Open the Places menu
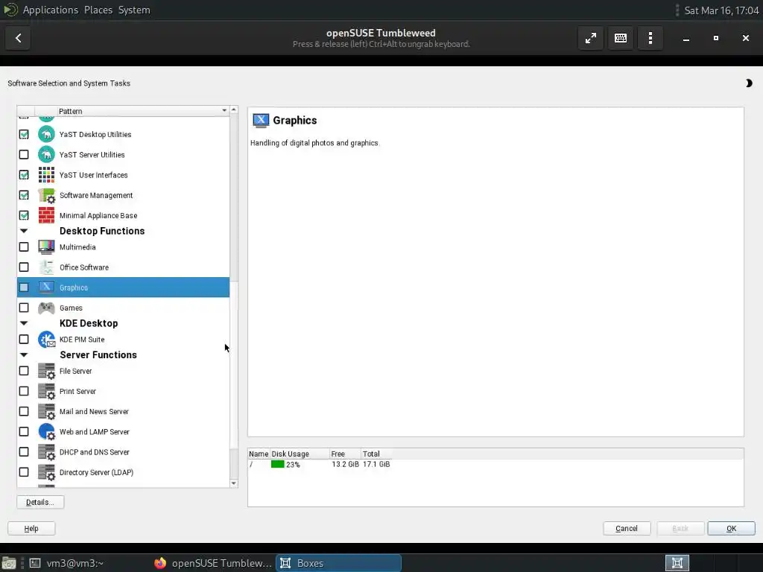This screenshot has width=763, height=572. tap(98, 10)
